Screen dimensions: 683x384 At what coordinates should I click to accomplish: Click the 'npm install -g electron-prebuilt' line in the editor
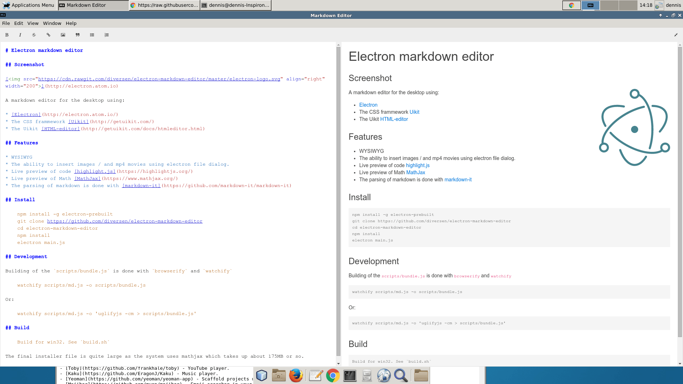coord(65,214)
